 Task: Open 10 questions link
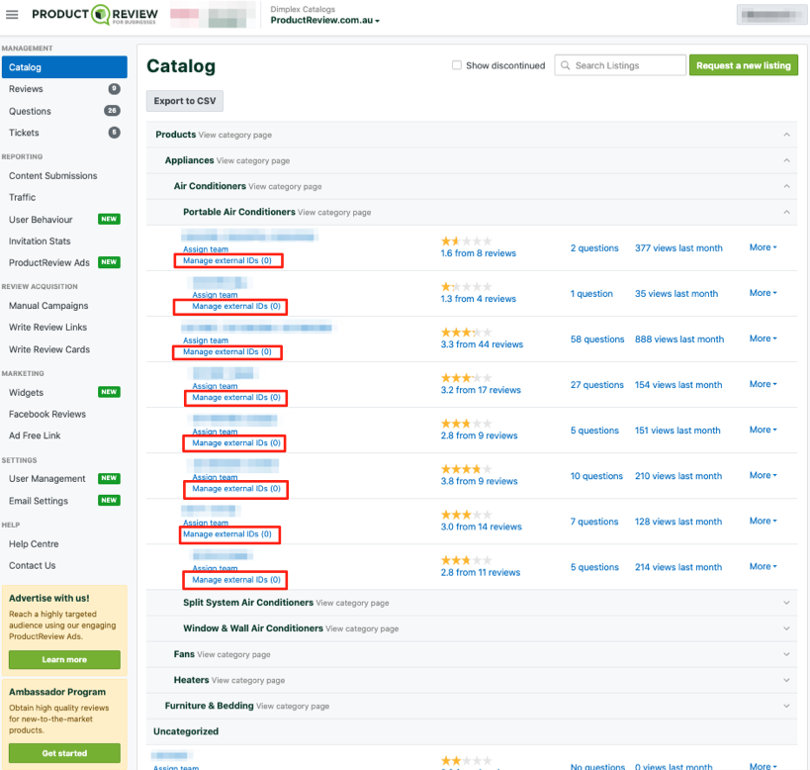[596, 476]
